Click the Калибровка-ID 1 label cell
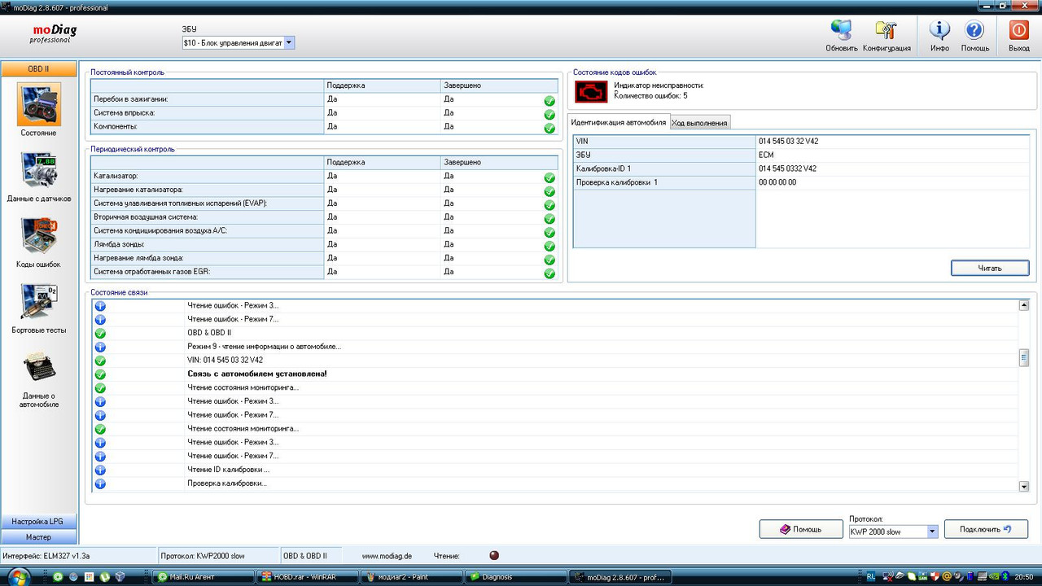 pos(664,168)
